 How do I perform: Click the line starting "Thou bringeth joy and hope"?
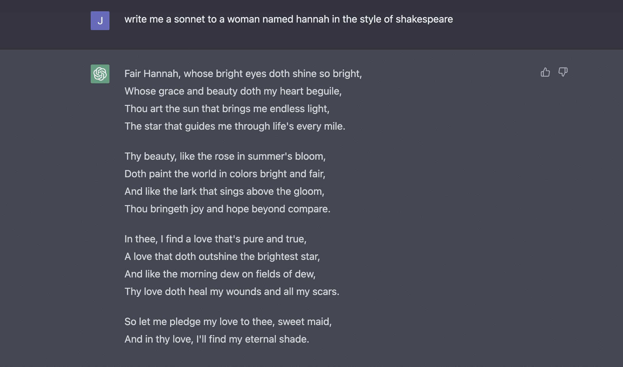pyautogui.click(x=227, y=209)
